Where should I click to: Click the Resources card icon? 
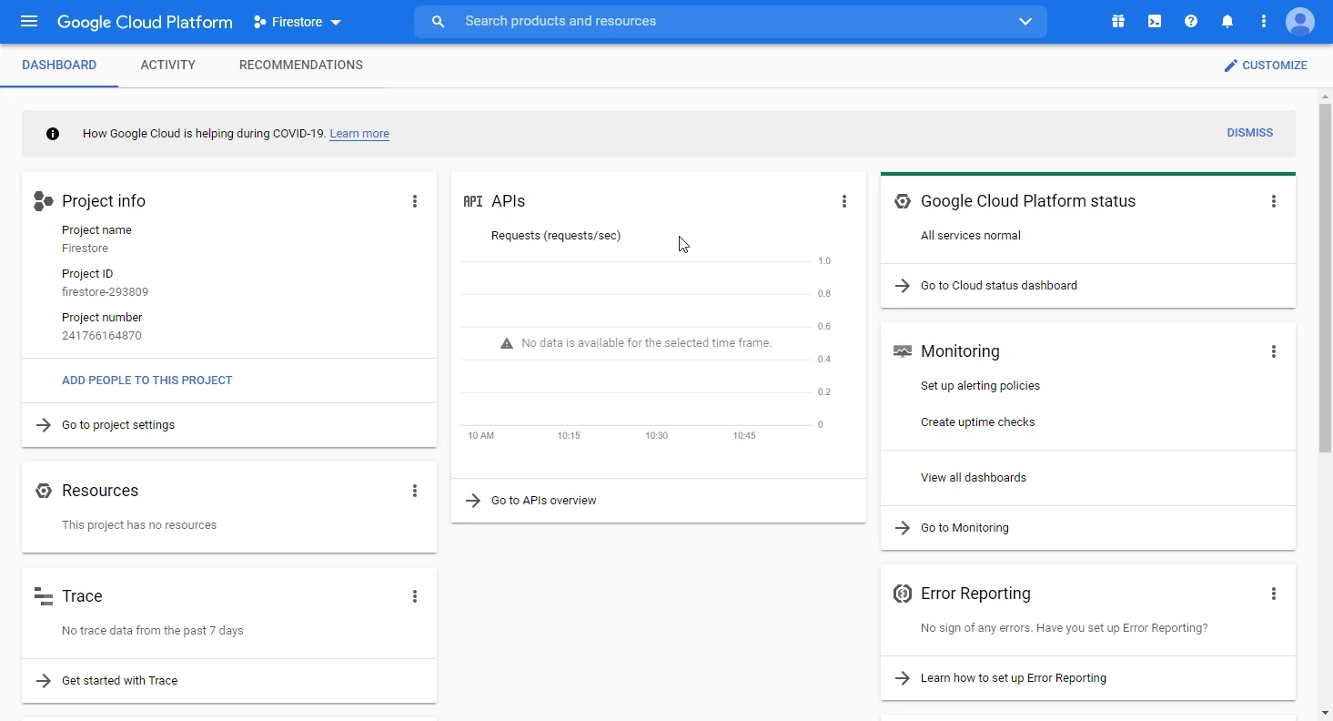click(x=44, y=491)
